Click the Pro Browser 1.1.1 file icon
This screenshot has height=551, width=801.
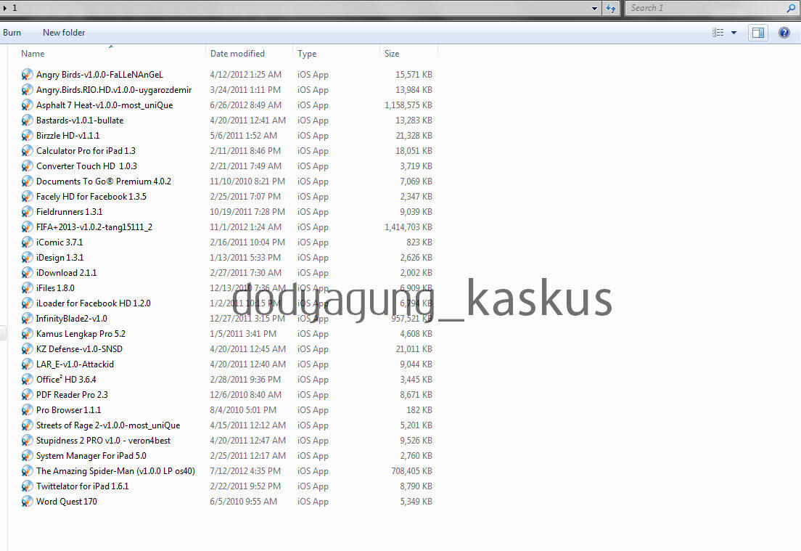[x=27, y=410]
